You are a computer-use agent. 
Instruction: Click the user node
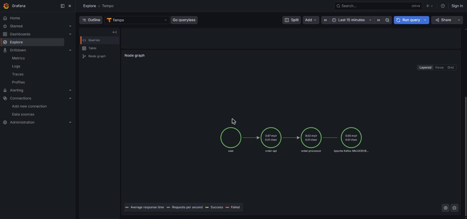tap(231, 138)
